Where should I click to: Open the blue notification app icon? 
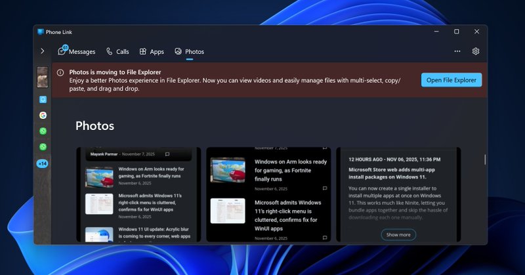[43, 100]
